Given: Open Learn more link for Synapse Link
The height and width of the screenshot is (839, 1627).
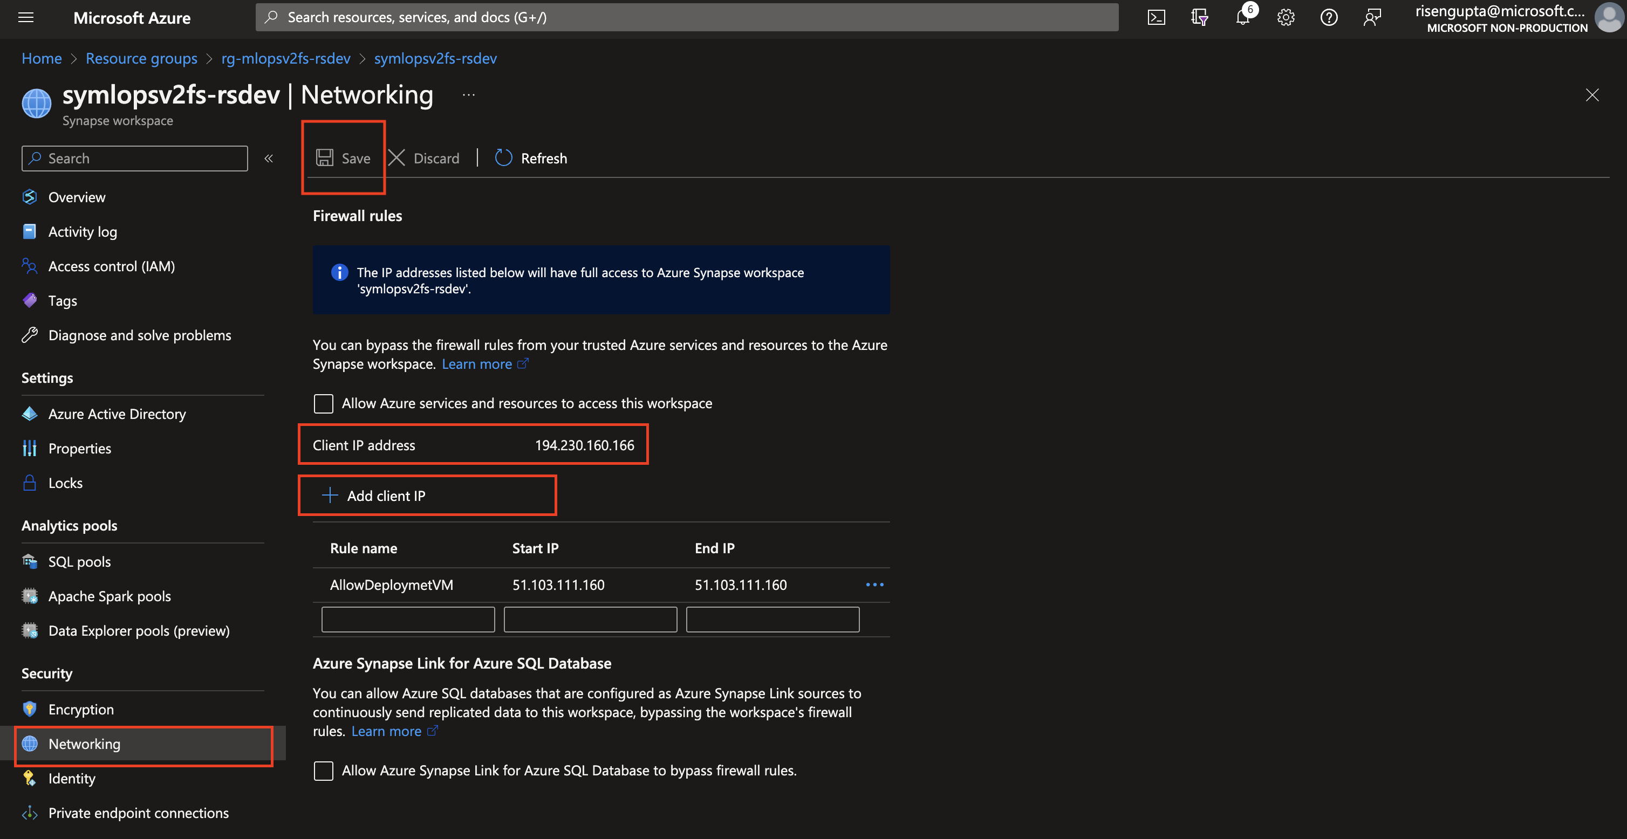Looking at the screenshot, I should coord(394,731).
